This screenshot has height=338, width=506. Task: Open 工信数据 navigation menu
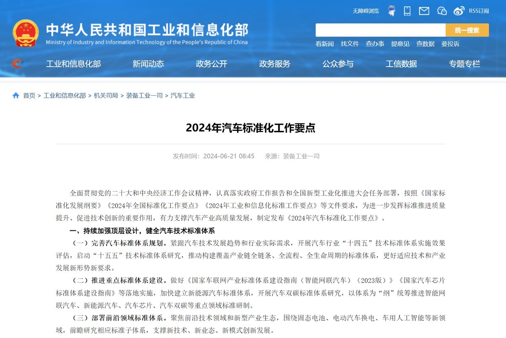[401, 64]
